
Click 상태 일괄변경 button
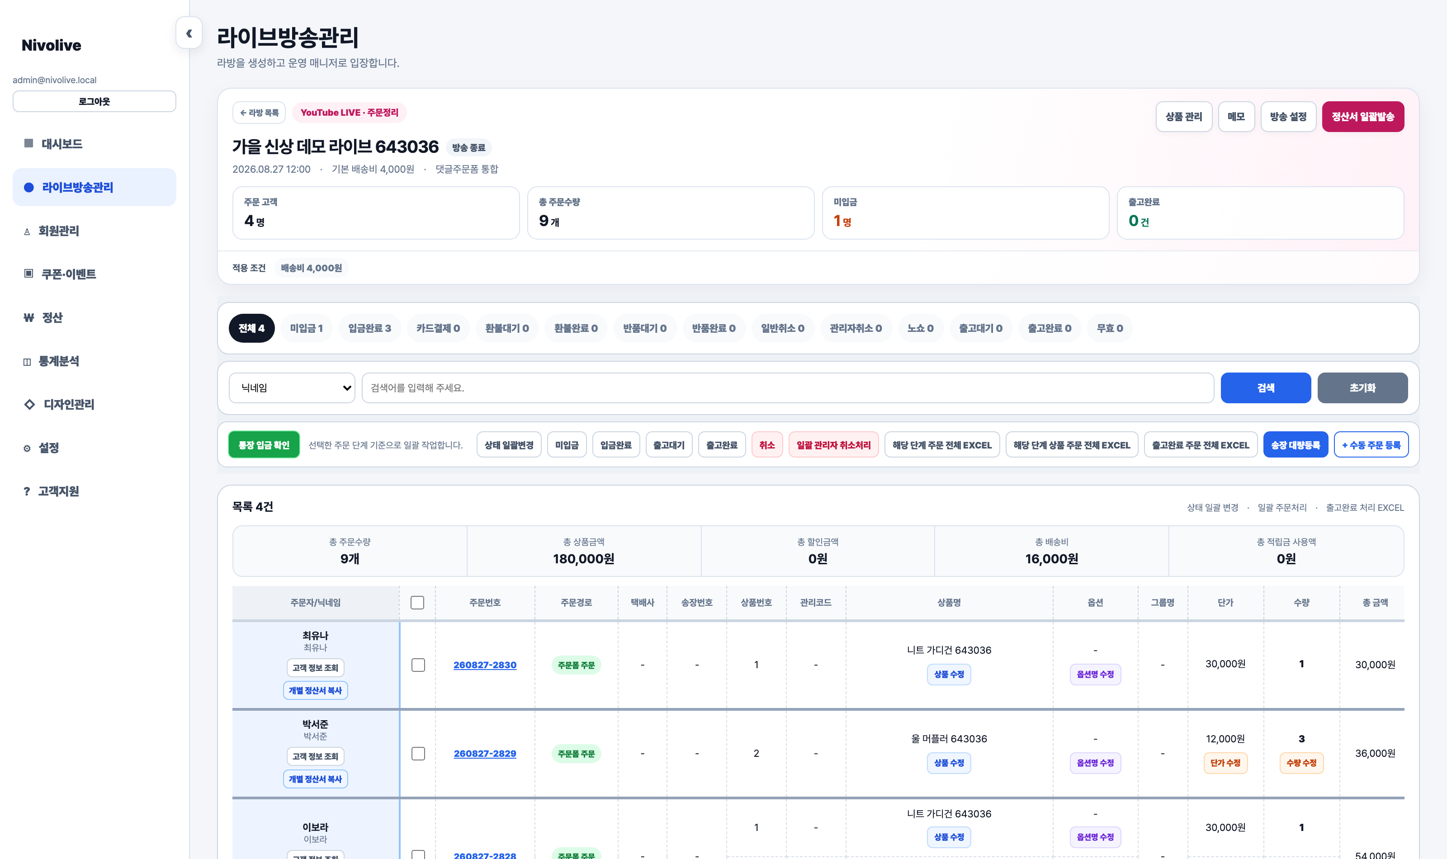pos(509,444)
